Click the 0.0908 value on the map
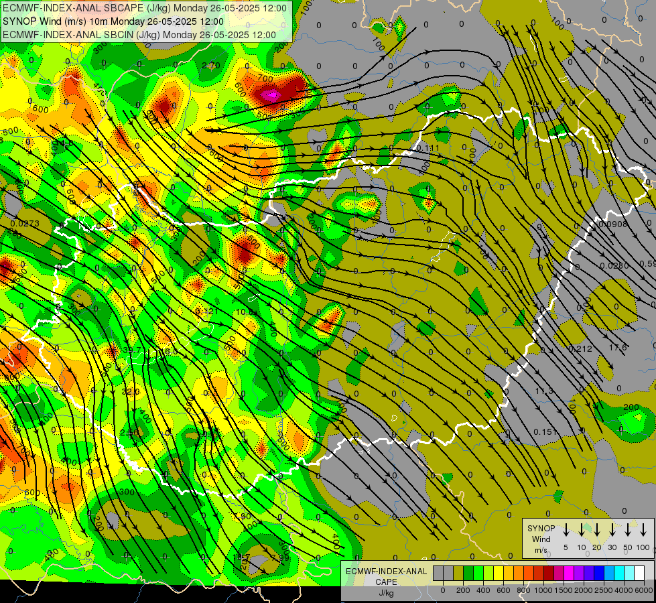The image size is (656, 603). (613, 224)
